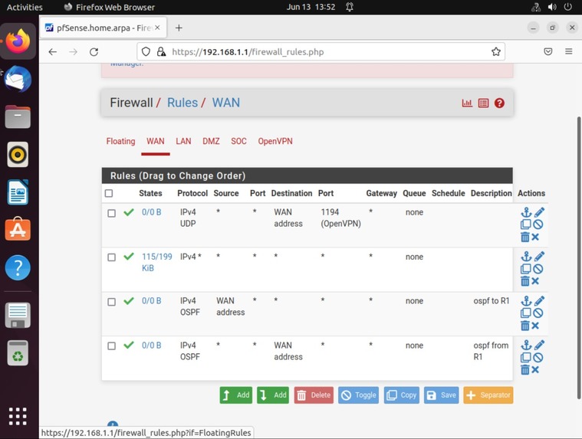The height and width of the screenshot is (439, 582).
Task: Open 0/0 B states of OpenVPN rule
Action: (151, 212)
